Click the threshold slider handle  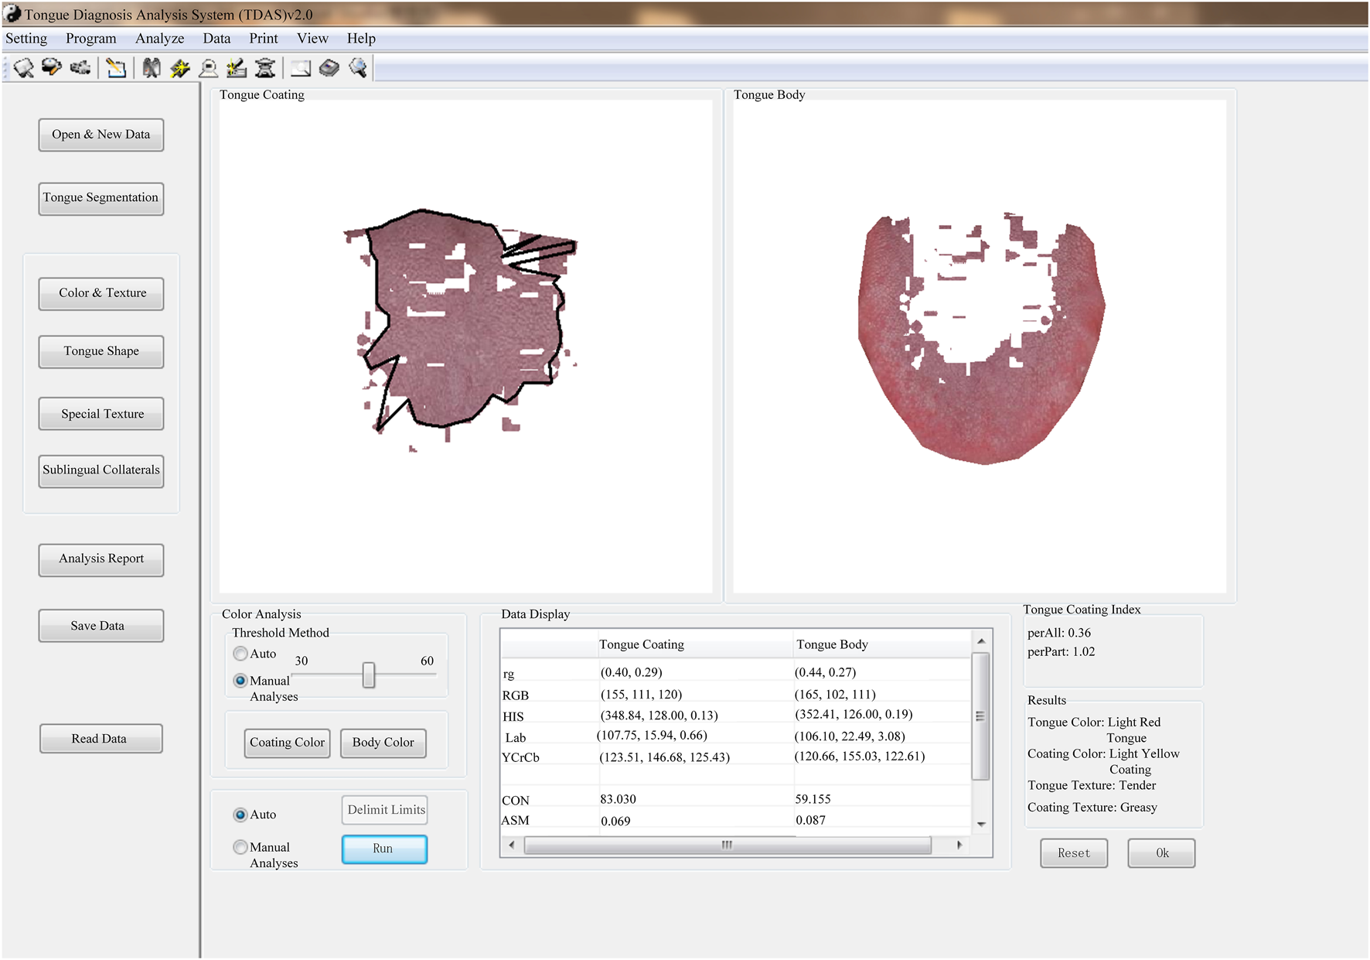pos(369,675)
